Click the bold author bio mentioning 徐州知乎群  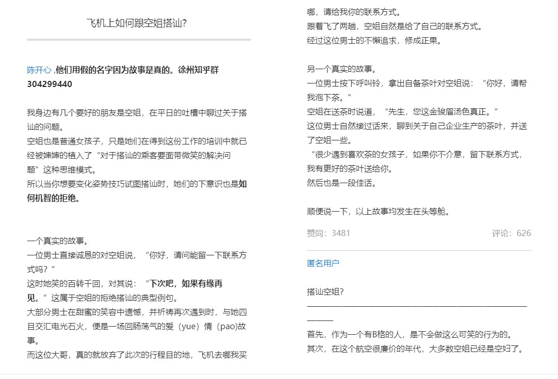(x=137, y=70)
